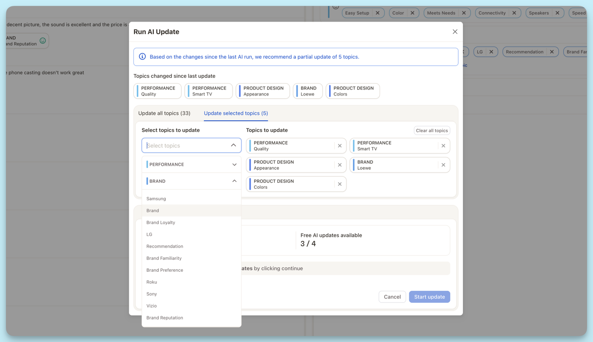This screenshot has width=593, height=342.
Task: Pick Samsung in the brand topic list
Action: pyautogui.click(x=156, y=199)
